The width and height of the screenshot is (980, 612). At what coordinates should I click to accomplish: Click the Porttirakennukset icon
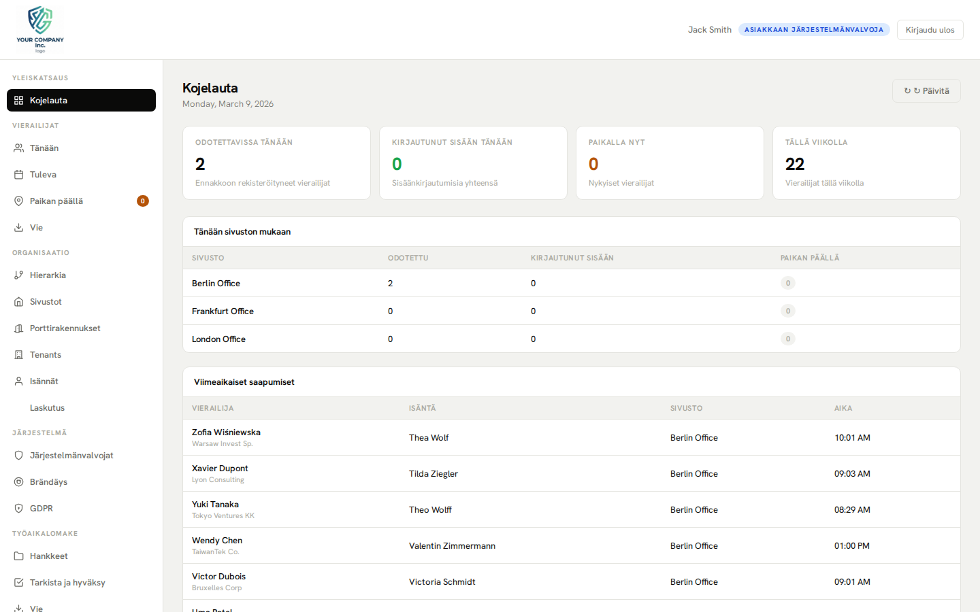coord(18,328)
